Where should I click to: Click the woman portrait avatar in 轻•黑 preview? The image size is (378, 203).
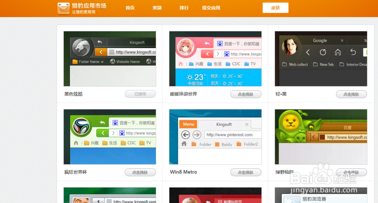(x=290, y=47)
